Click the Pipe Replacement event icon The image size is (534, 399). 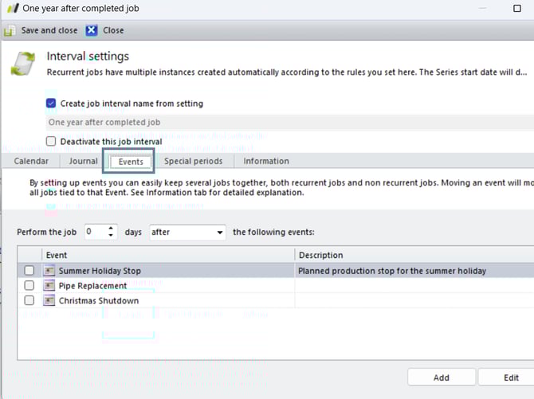[49, 286]
